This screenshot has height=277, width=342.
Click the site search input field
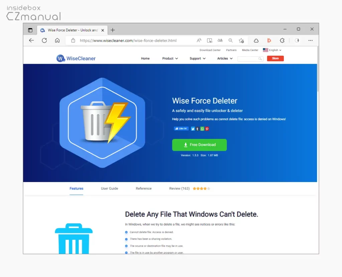point(248,59)
